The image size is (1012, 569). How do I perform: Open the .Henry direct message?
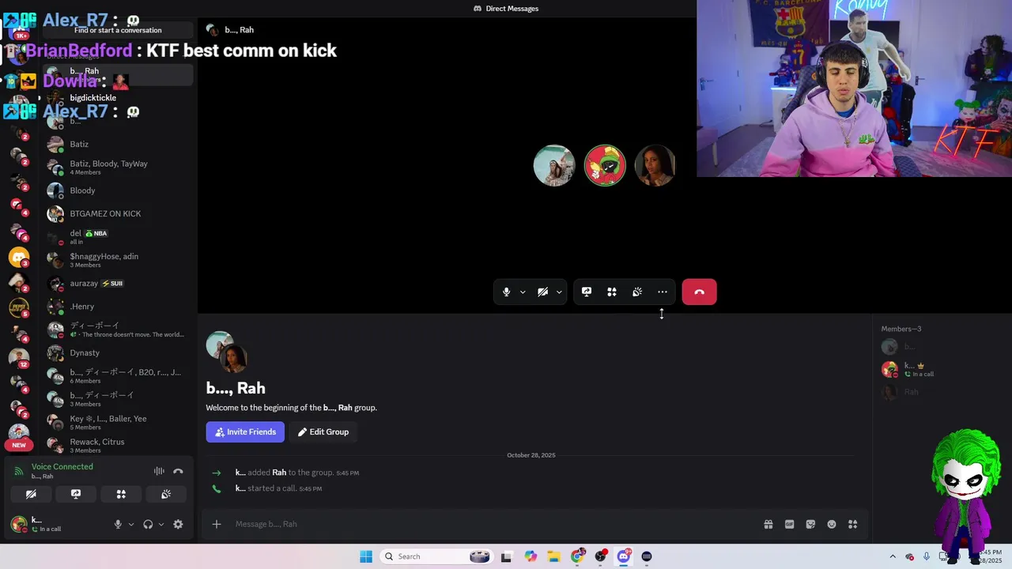(119, 307)
